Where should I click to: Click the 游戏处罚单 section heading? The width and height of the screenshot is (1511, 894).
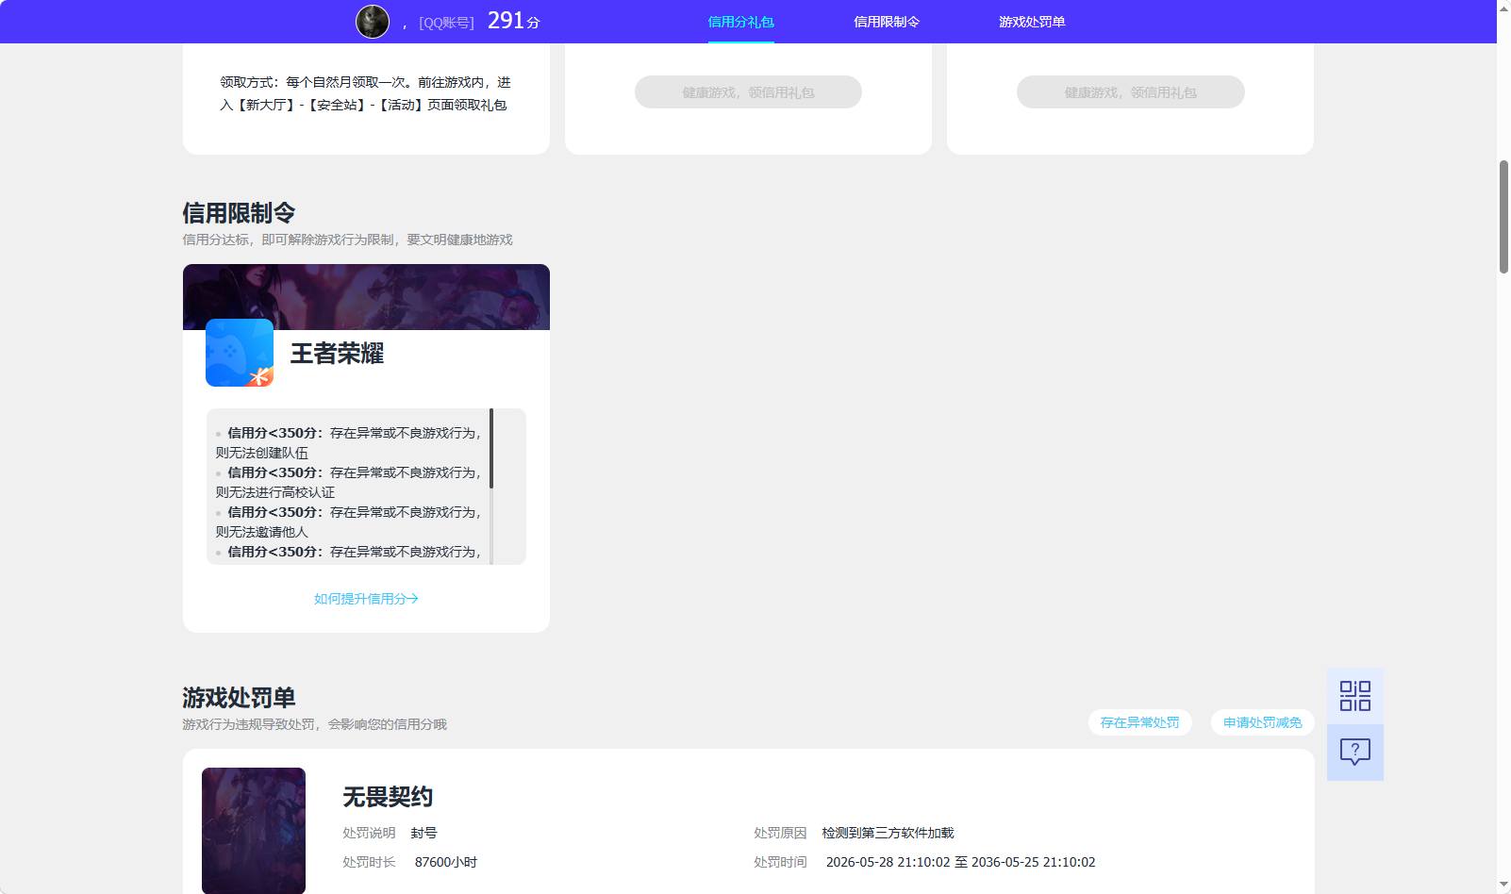click(239, 698)
